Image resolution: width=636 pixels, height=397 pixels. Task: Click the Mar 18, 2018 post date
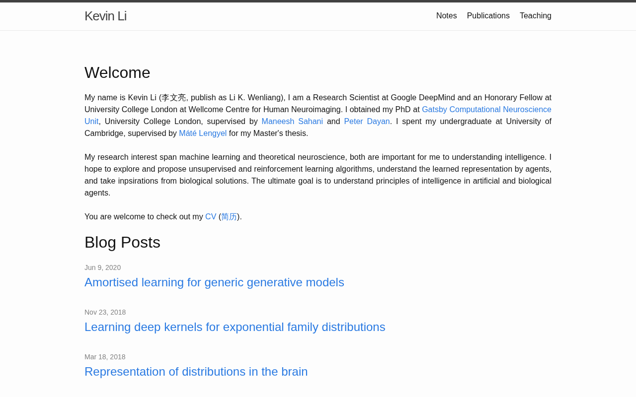click(x=105, y=357)
